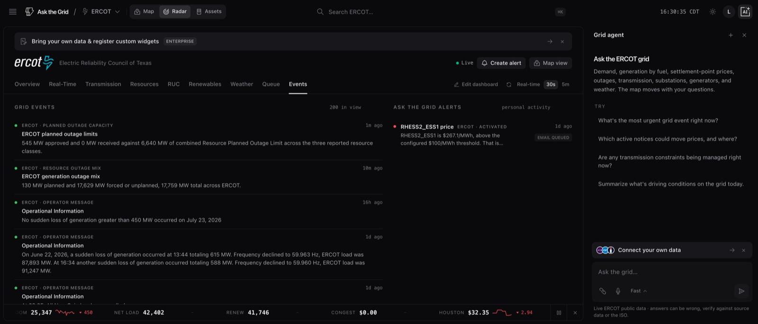
Task: Click the personal activity label
Action: pyautogui.click(x=526, y=107)
